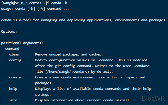Select the 'info' command name

pos(13,100)
